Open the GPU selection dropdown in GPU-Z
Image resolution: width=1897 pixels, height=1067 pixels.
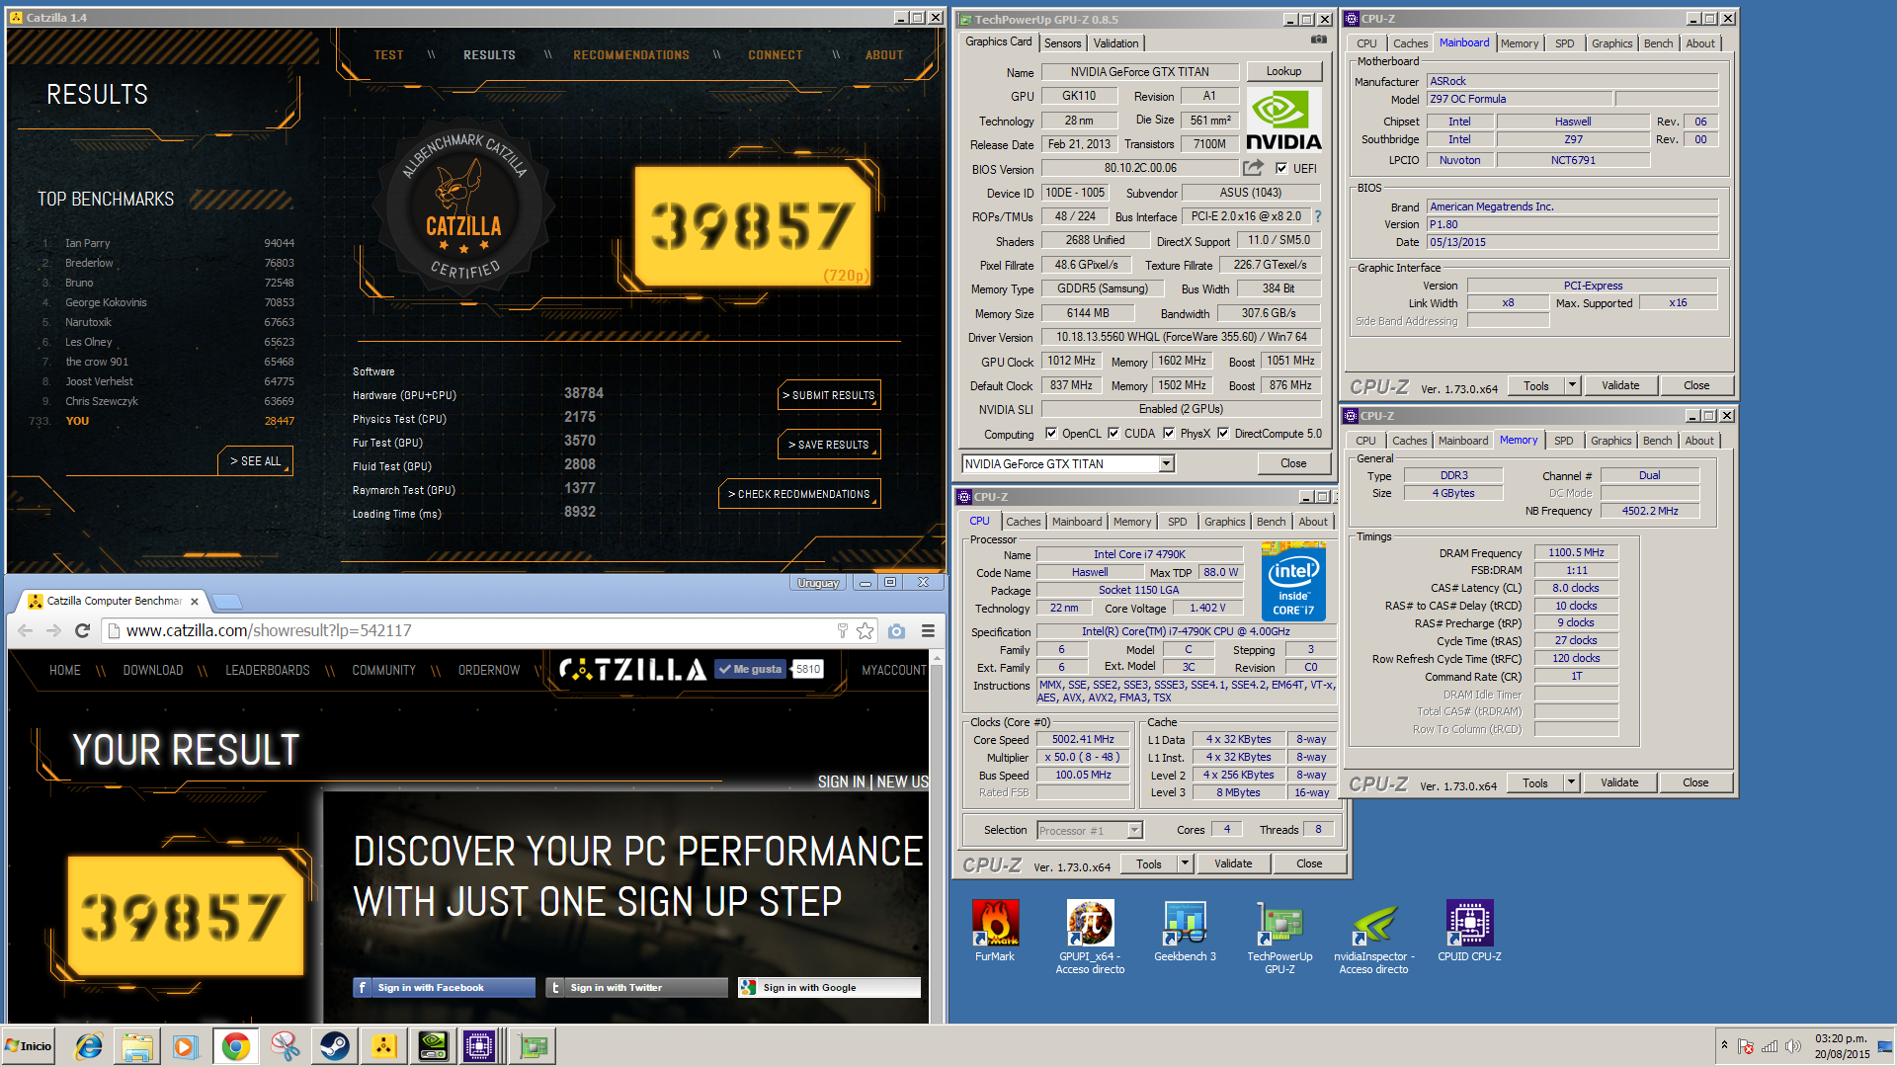pyautogui.click(x=1167, y=463)
